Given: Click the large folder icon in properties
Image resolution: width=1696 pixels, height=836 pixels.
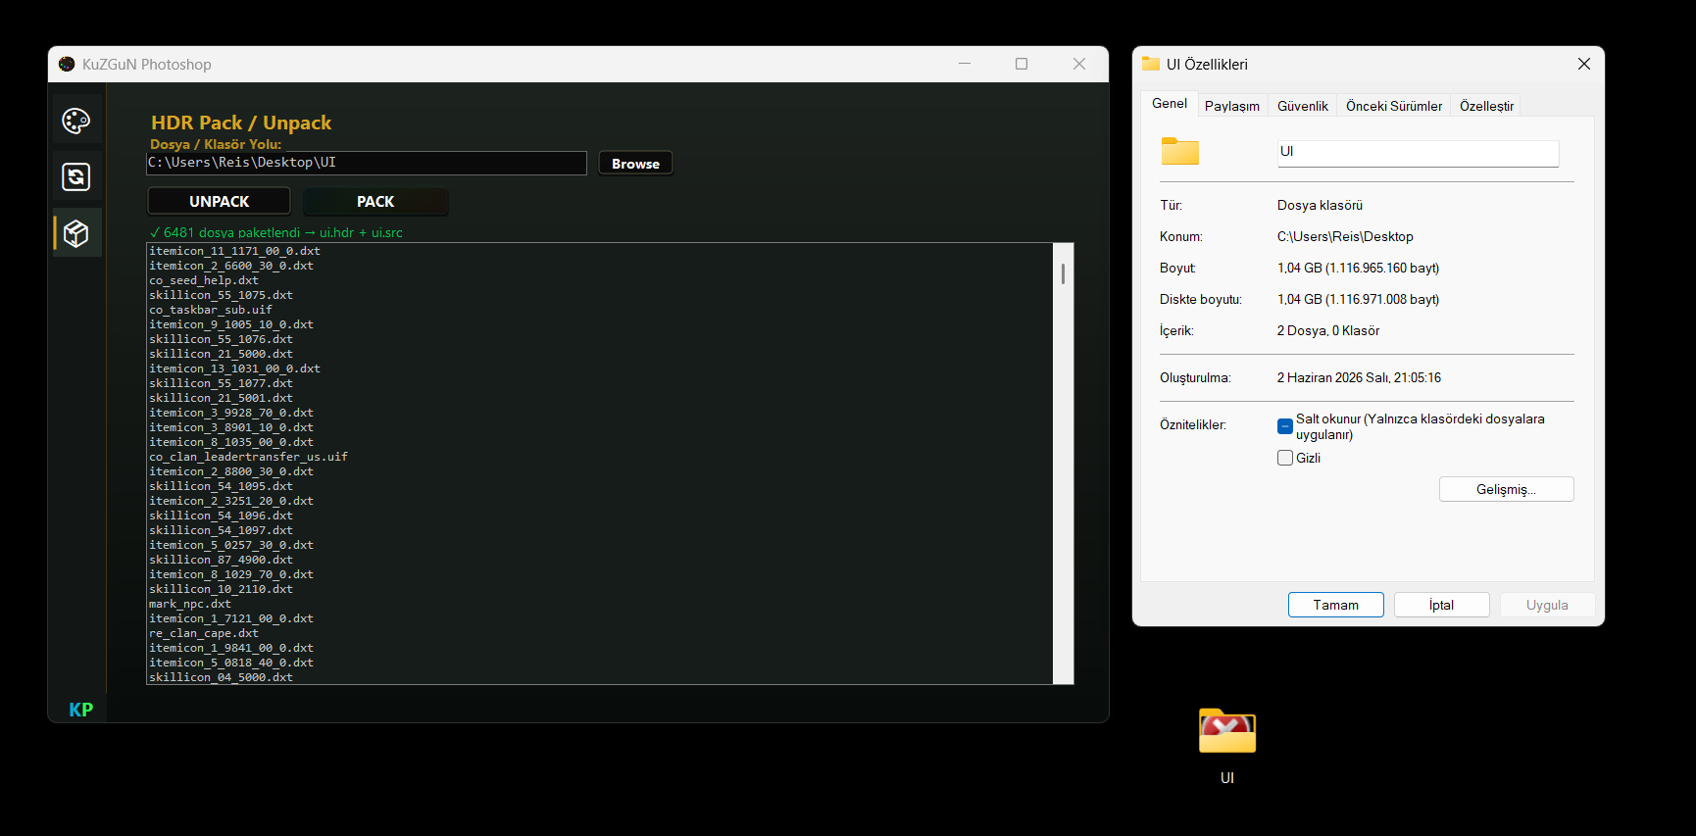Looking at the screenshot, I should point(1180,151).
